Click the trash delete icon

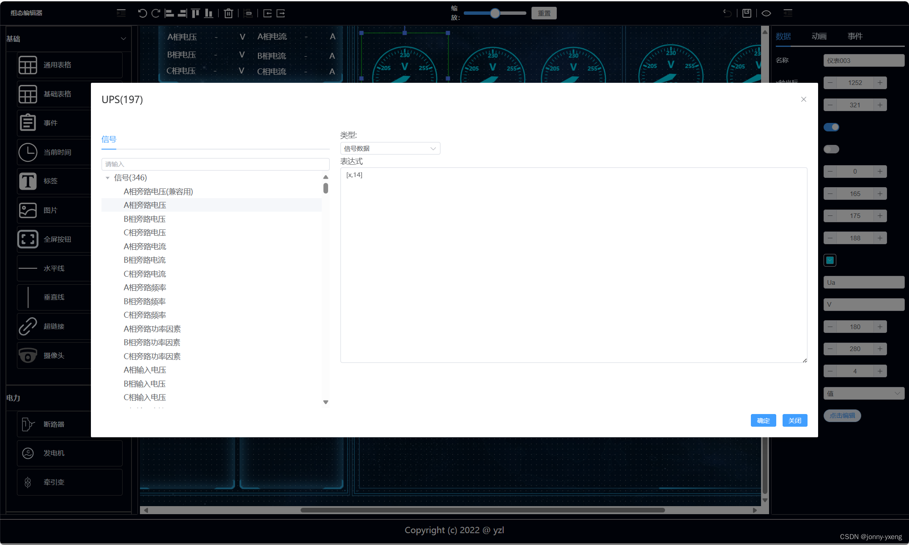point(228,14)
